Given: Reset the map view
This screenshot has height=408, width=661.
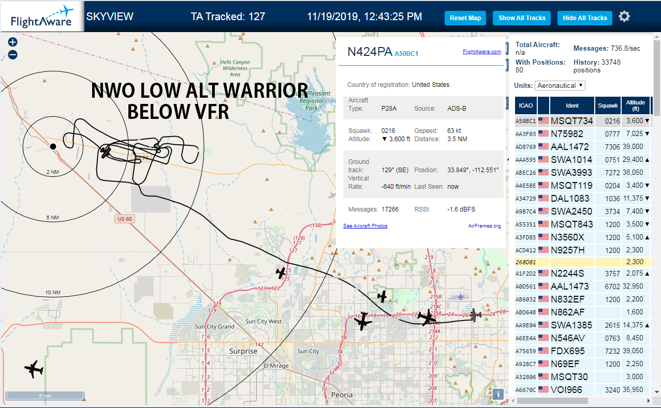Looking at the screenshot, I should tap(465, 18).
